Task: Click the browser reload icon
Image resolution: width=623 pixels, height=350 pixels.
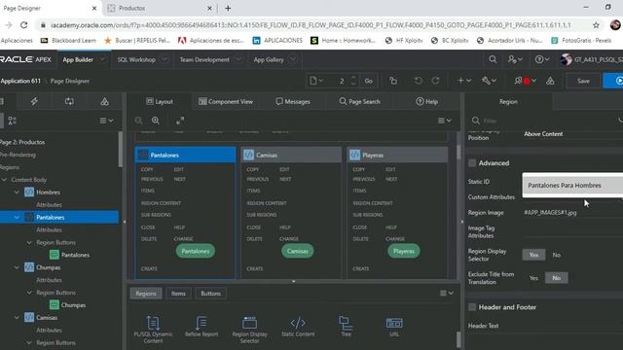Action: (23, 25)
